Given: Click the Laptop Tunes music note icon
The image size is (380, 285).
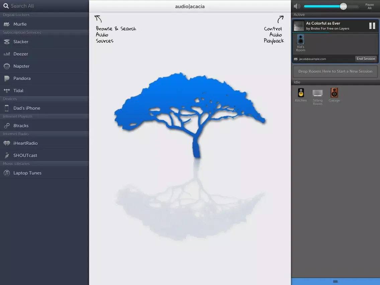Looking at the screenshot, I should click(x=7, y=173).
